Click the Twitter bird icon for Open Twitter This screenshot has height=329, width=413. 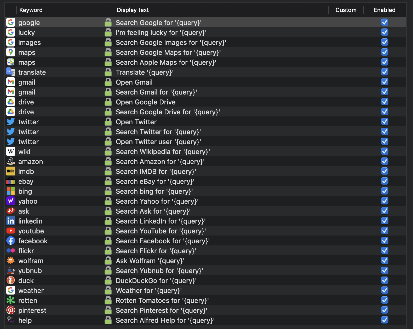click(11, 122)
